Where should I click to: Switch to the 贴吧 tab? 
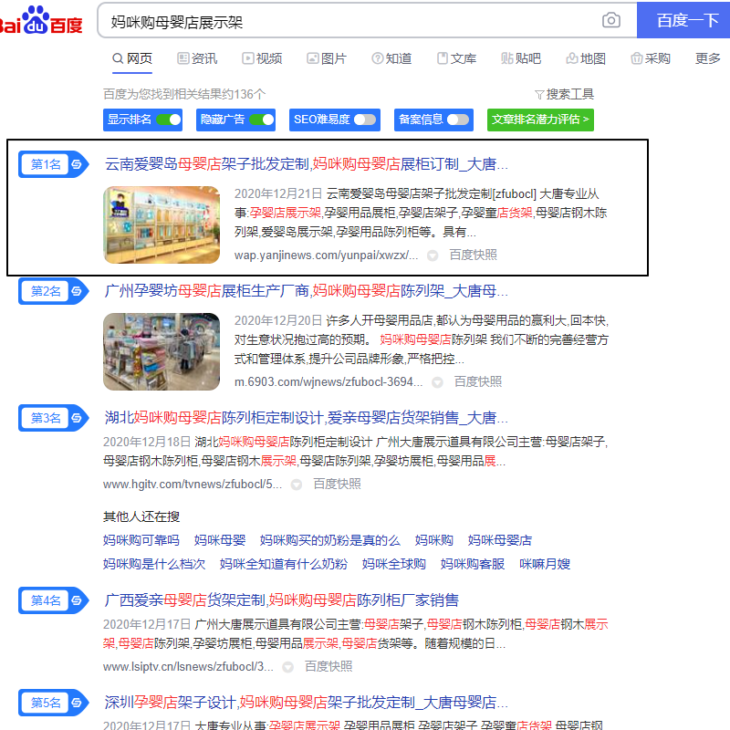521,58
